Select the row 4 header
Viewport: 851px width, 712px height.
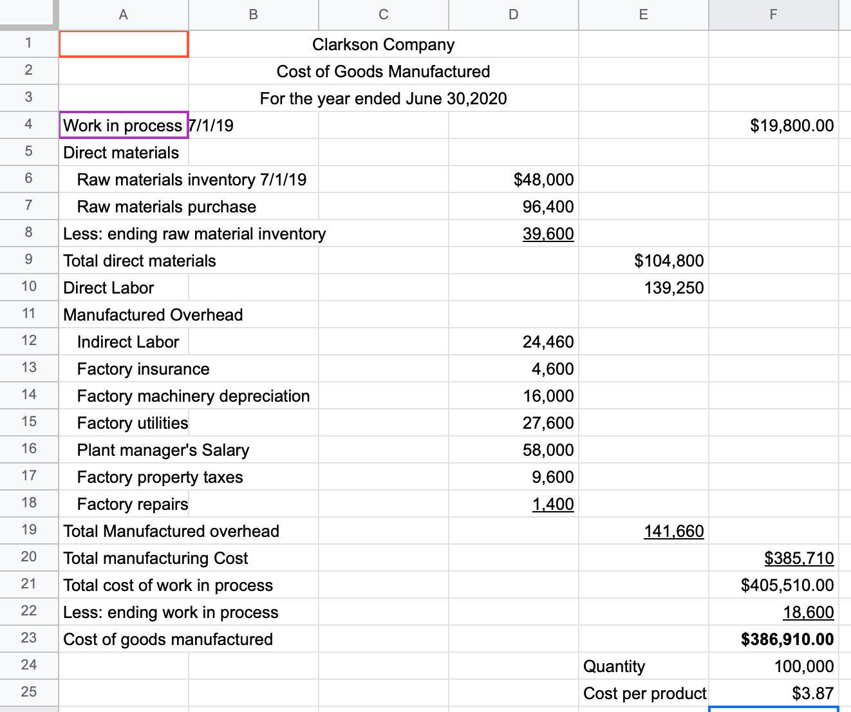(x=28, y=125)
